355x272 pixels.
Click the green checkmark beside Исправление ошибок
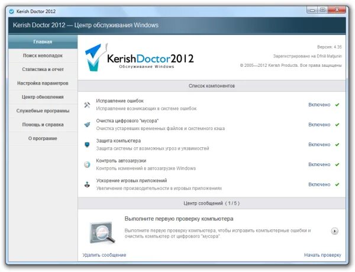tap(337, 105)
